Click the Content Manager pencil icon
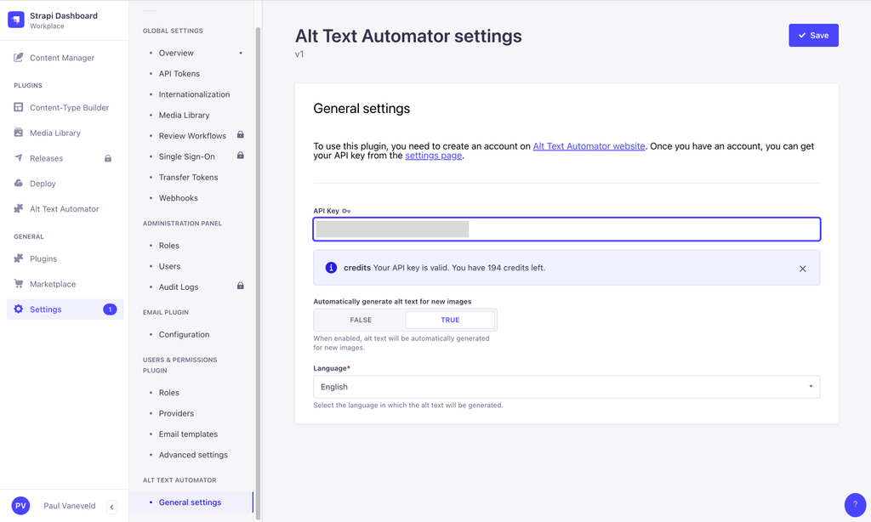Screen dimensions: 871x522 coord(19,57)
